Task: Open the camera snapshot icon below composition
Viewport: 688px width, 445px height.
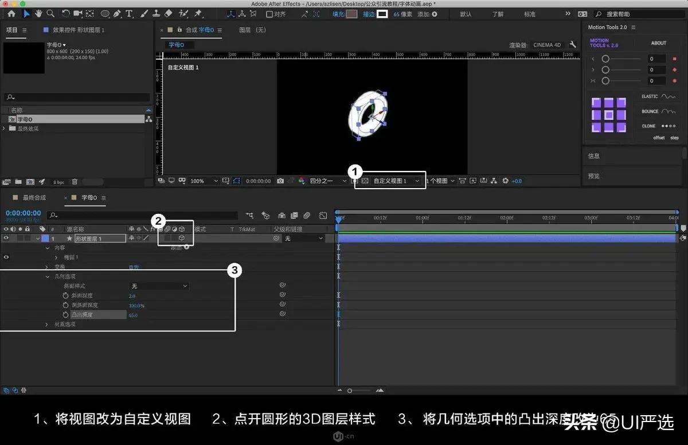Action: click(280, 181)
